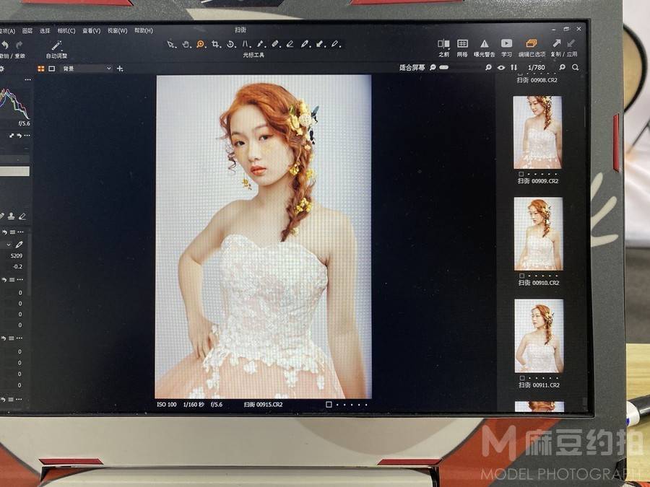Expand the white balance mode chevron
The height and width of the screenshot is (487, 650).
[x=8, y=245]
